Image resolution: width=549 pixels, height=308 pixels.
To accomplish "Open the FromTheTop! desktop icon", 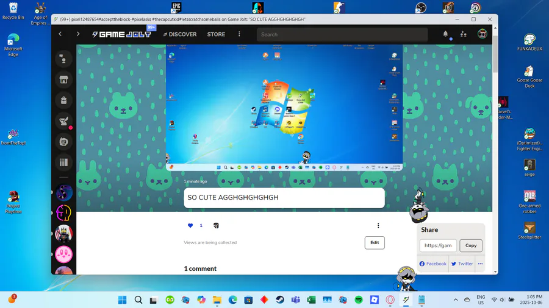I will click(13, 137).
